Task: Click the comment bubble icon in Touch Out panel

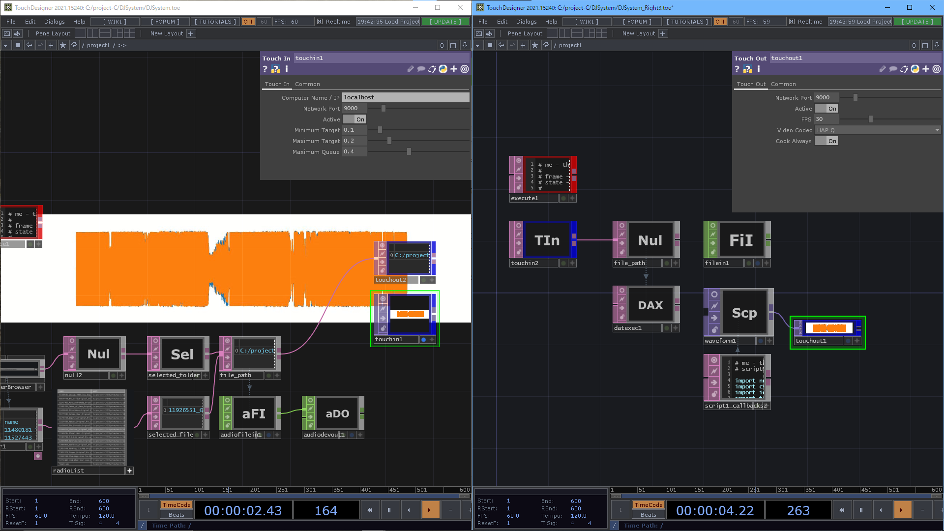Action: 893,69
